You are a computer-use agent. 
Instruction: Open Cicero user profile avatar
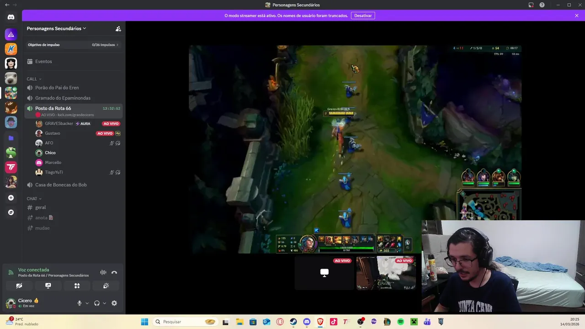(11, 303)
